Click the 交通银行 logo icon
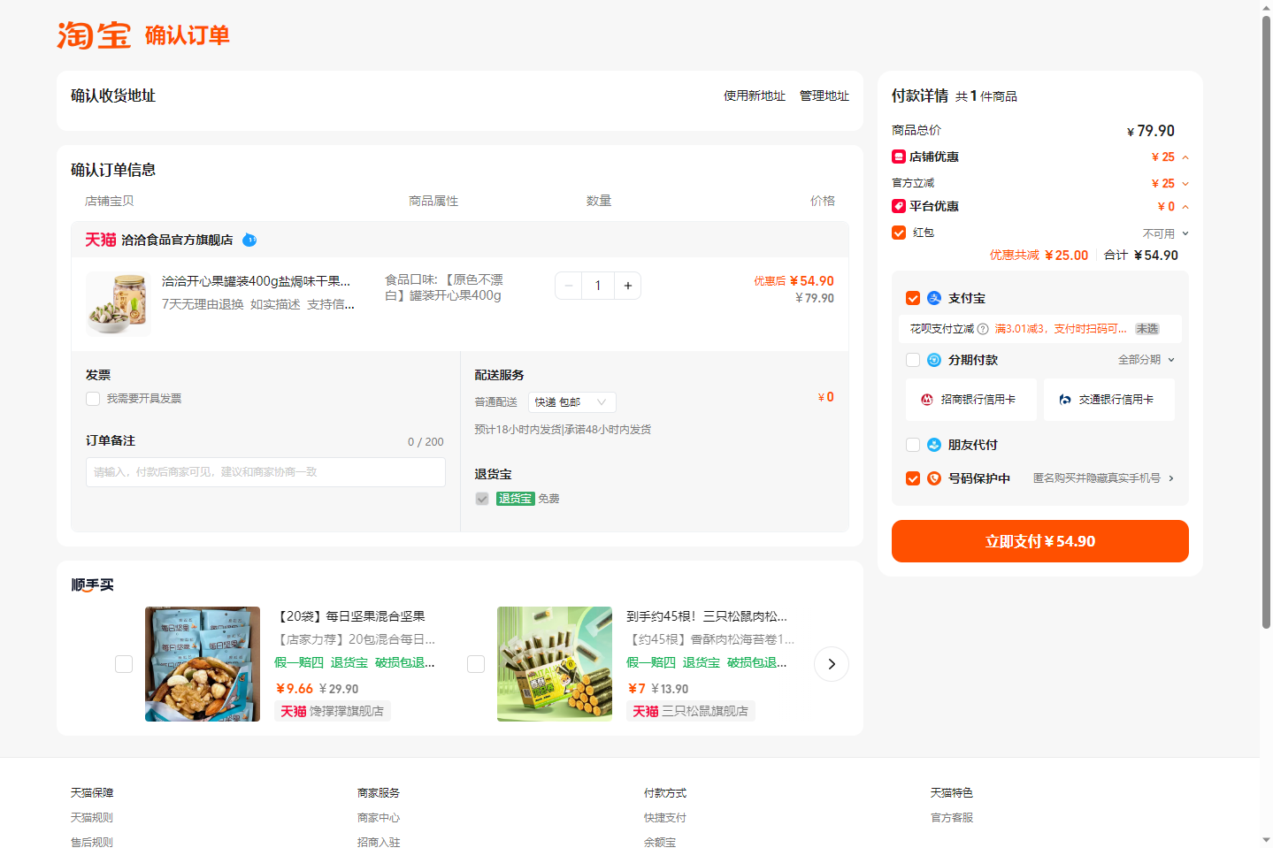 [x=1065, y=400]
